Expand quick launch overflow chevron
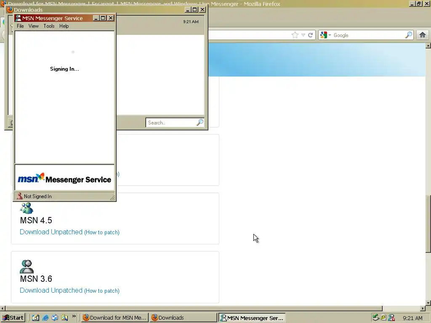The image size is (431, 323). 74,316
